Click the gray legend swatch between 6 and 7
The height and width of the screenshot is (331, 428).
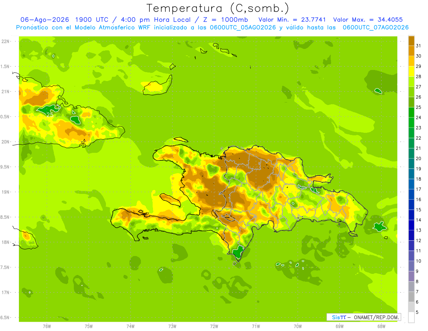[x=411, y=297]
